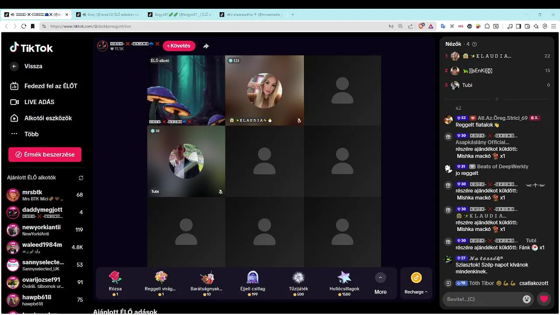Open Fedezd fel az ÉLŐT
This screenshot has height=315, width=560.
(44, 86)
